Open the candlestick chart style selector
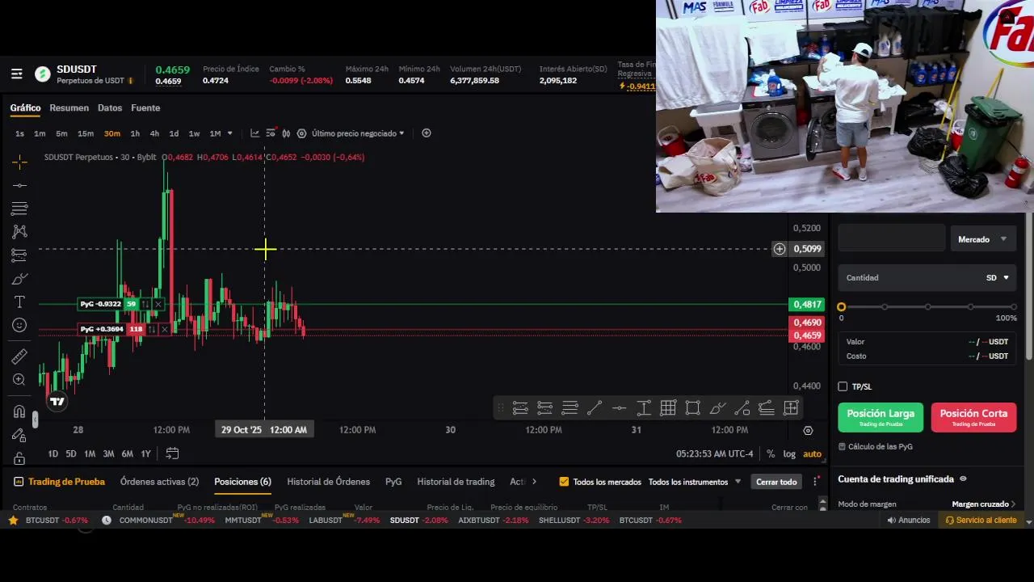This screenshot has height=582, width=1034. coord(285,133)
